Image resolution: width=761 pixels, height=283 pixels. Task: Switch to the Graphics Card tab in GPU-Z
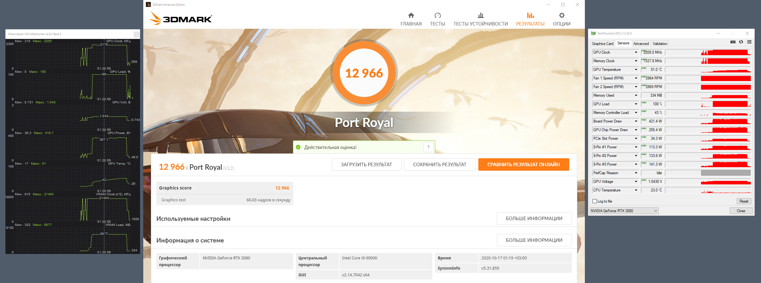[602, 44]
